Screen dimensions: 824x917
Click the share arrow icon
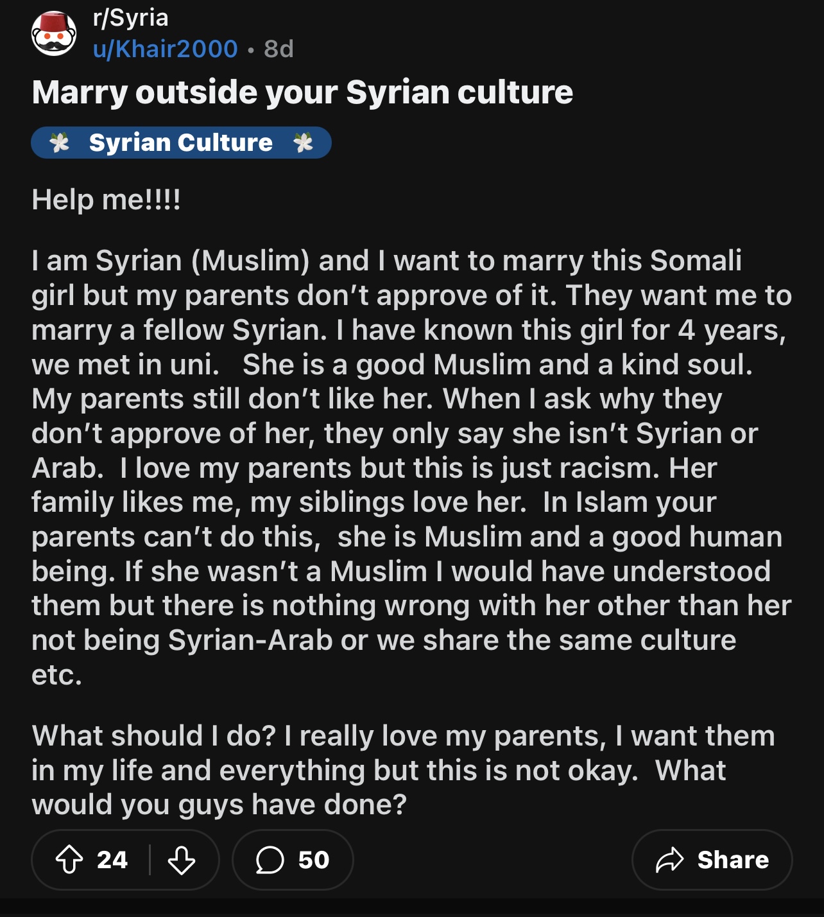(670, 860)
